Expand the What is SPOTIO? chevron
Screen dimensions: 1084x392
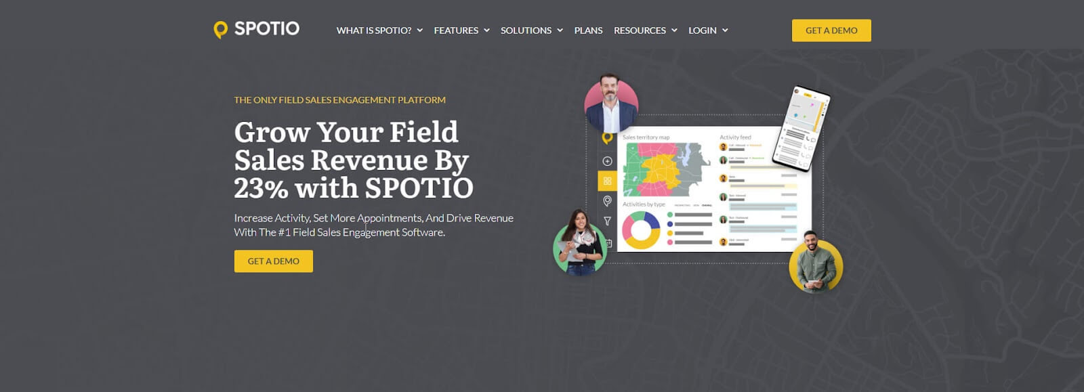(420, 30)
